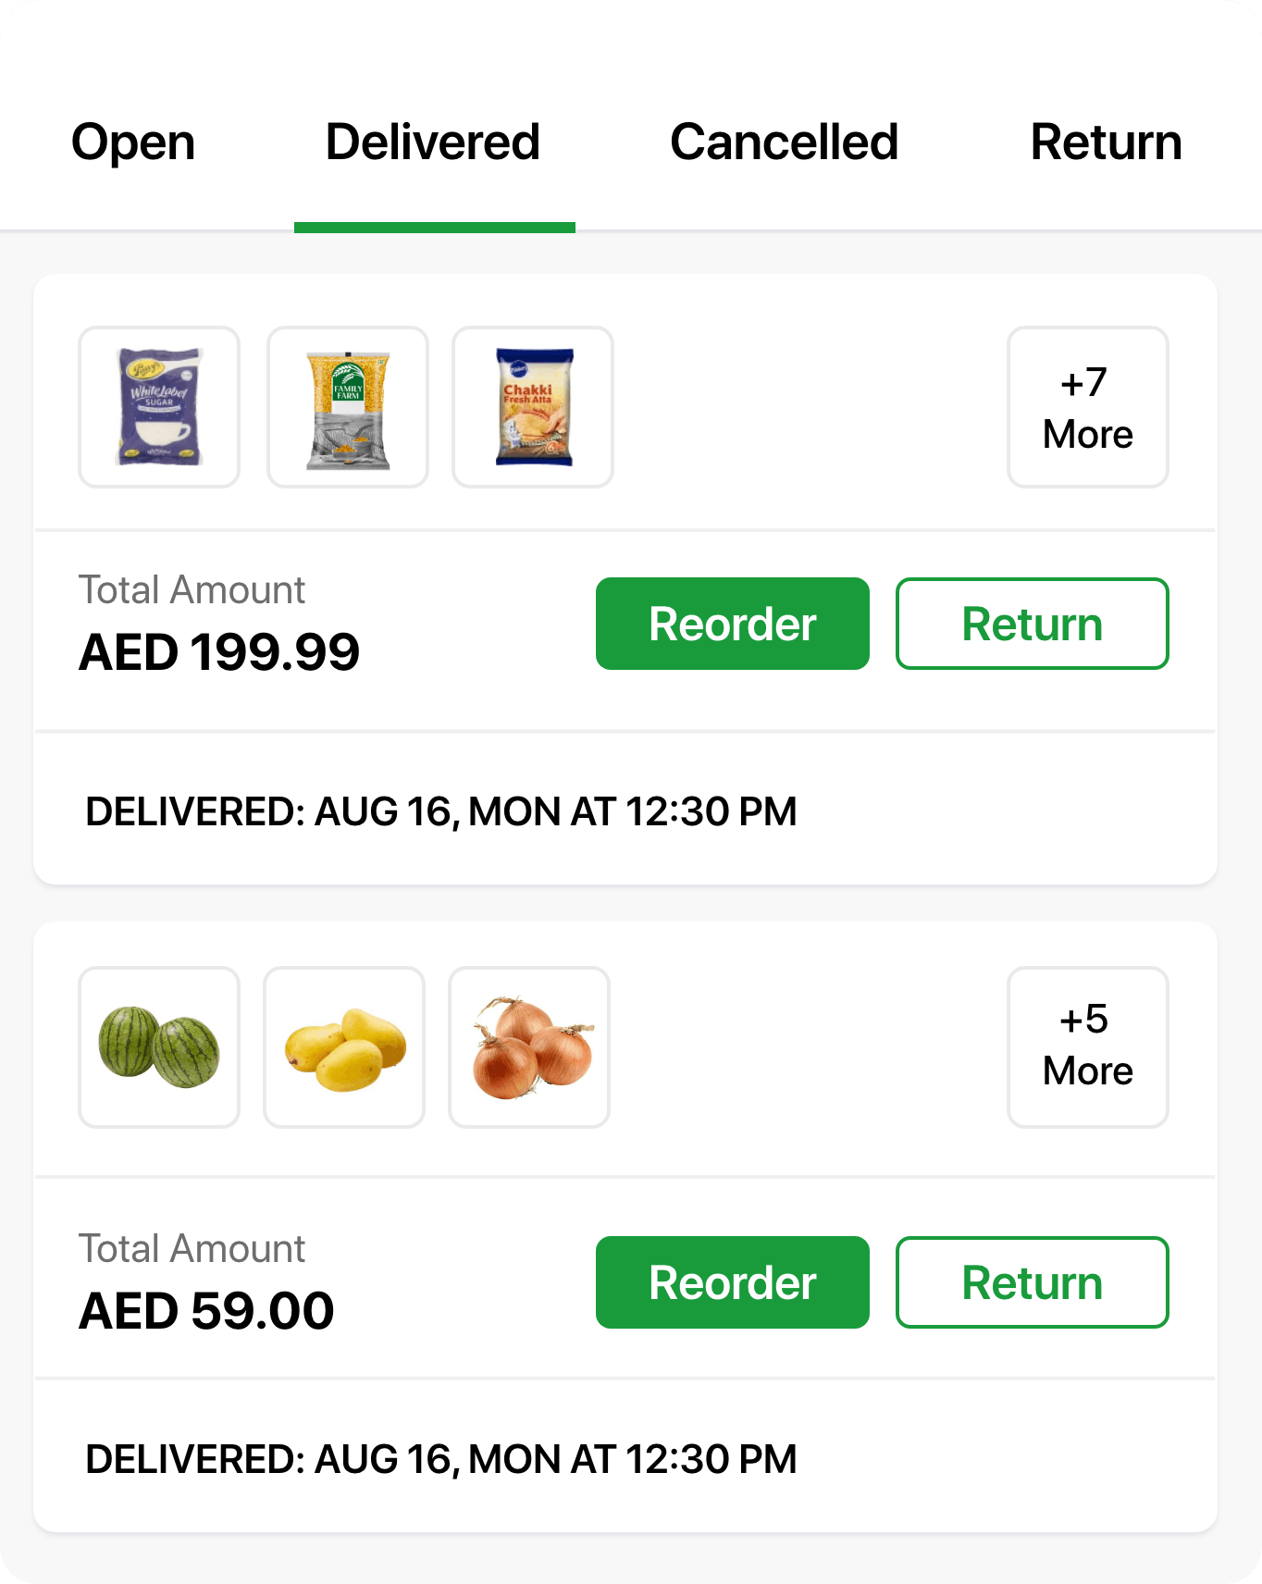
Task: Tap delivered date text of second order
Action: tap(440, 1459)
